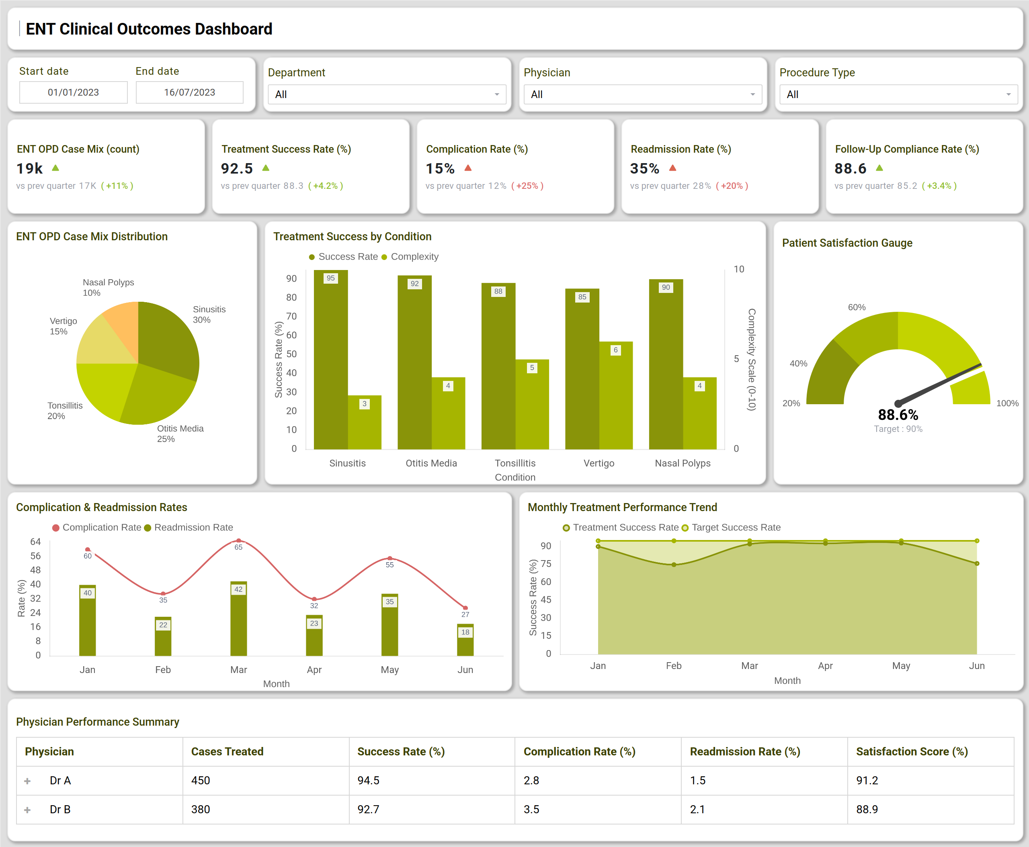Click the Vertigo complexity bar labeled 6
1029x847 pixels.
(616, 395)
